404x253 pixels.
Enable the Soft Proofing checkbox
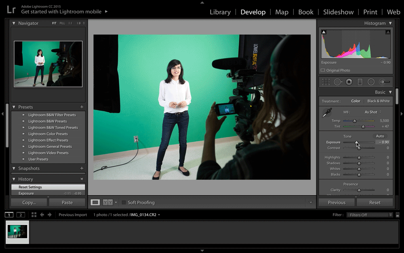[x=124, y=202]
